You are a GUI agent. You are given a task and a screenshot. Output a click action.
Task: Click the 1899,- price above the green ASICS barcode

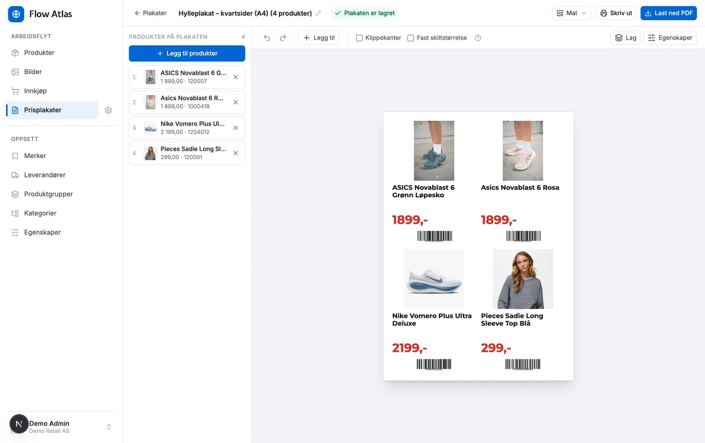410,220
